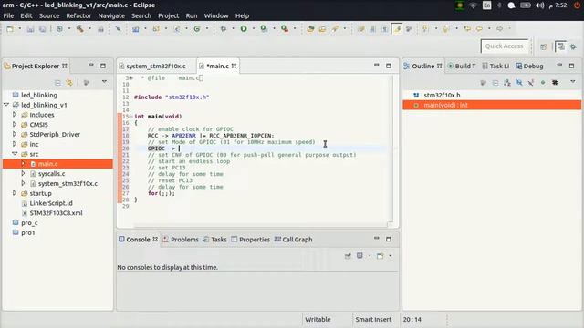Collapse the led_blinking_v1 project

pyautogui.click(x=6, y=105)
